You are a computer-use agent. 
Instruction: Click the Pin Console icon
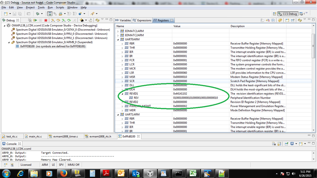pos(286,144)
